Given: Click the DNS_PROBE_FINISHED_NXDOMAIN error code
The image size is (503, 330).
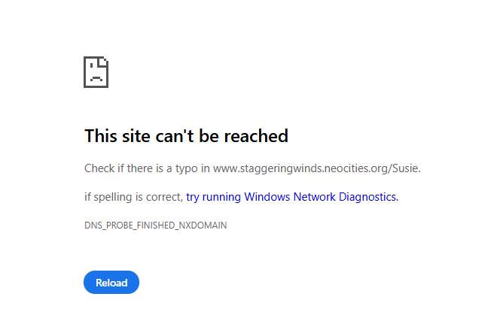Looking at the screenshot, I should click(x=155, y=226).
